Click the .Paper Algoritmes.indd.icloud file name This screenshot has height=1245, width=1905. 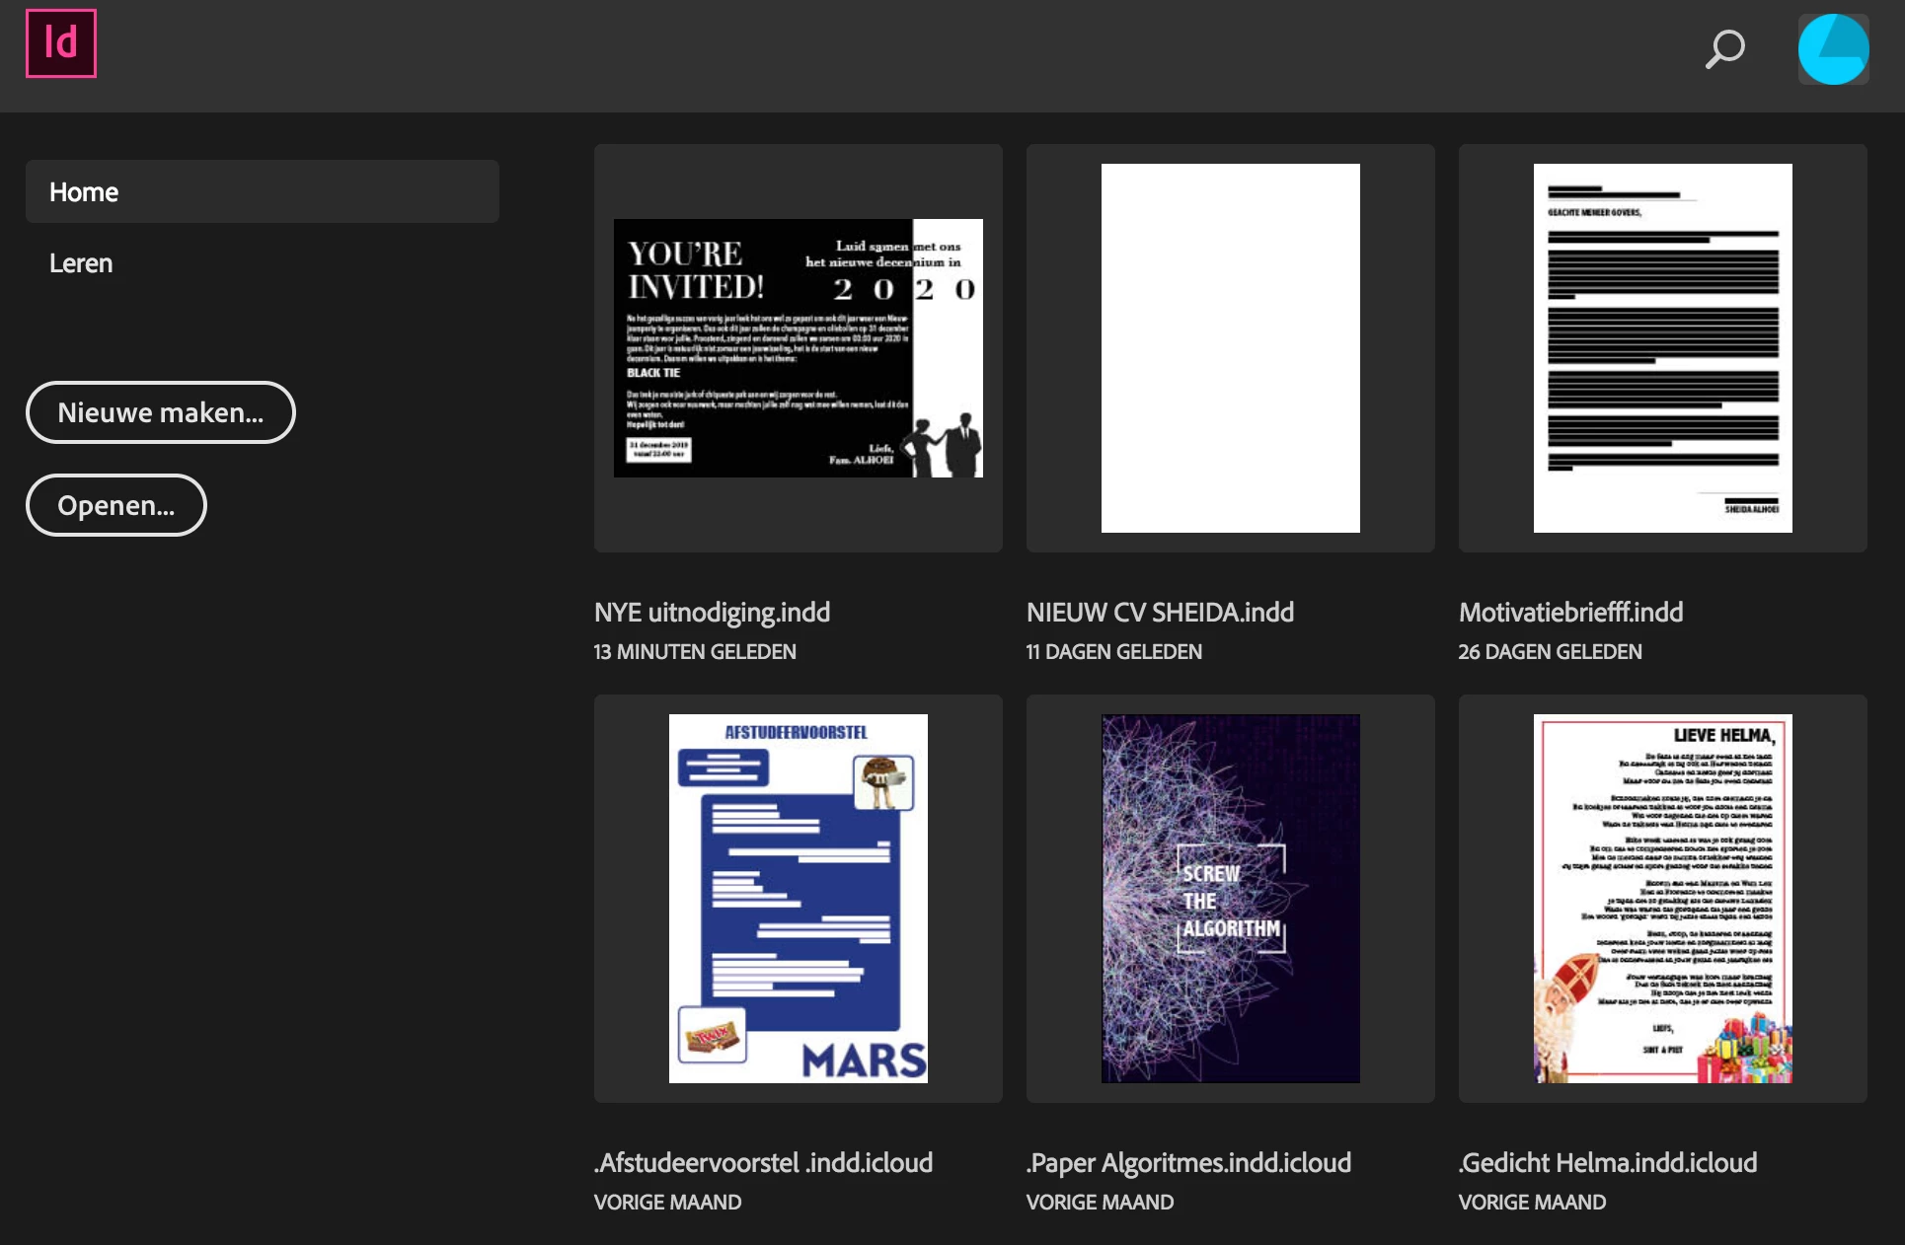(1188, 1163)
